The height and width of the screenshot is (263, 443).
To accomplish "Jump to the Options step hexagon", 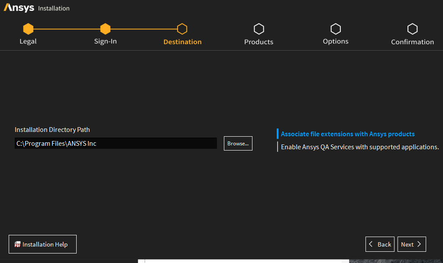I will point(336,29).
